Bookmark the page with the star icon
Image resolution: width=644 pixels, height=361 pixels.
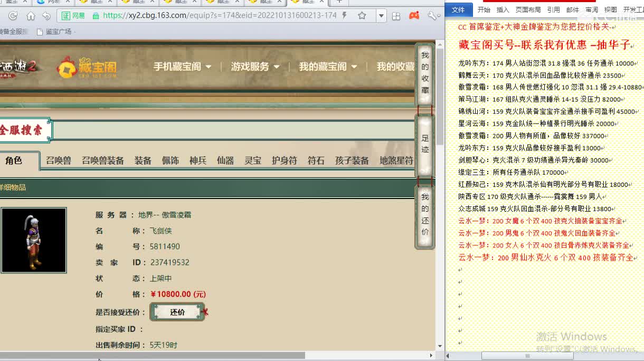362,16
